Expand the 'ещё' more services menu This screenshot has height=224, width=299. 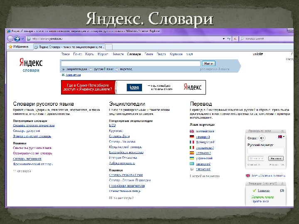[x=189, y=54]
